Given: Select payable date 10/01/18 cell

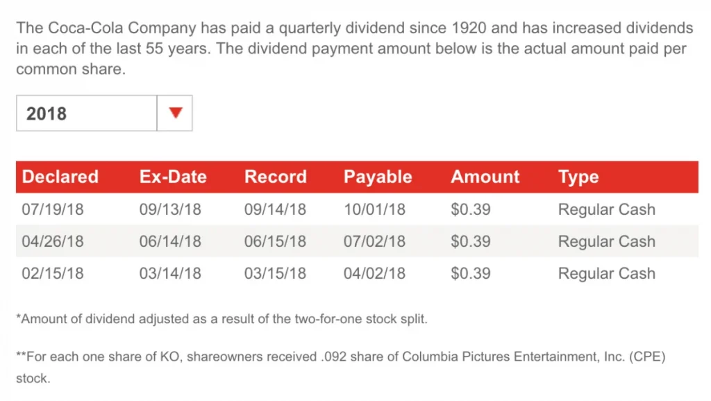Looking at the screenshot, I should [x=374, y=209].
